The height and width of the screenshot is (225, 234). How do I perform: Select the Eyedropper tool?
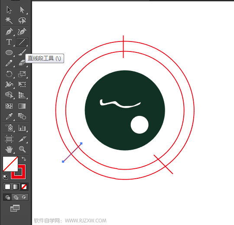coord(9,116)
